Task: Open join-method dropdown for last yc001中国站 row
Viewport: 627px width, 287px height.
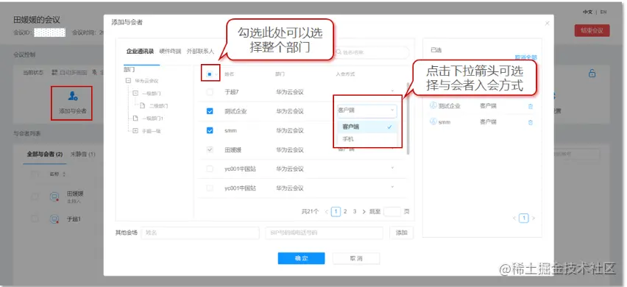Action: [x=392, y=187]
